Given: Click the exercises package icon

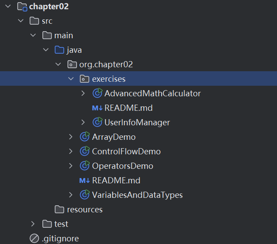Looking at the screenshot, I should (85, 79).
